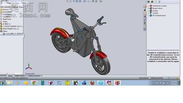Select the BIKE ASSEMBLY root item
This screenshot has width=183, height=103.
[x=11, y=7]
